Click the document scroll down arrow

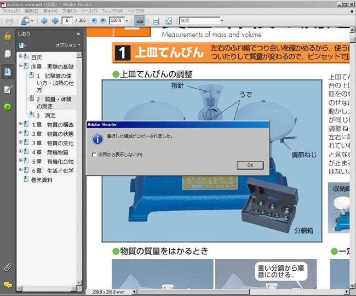[352, 286]
